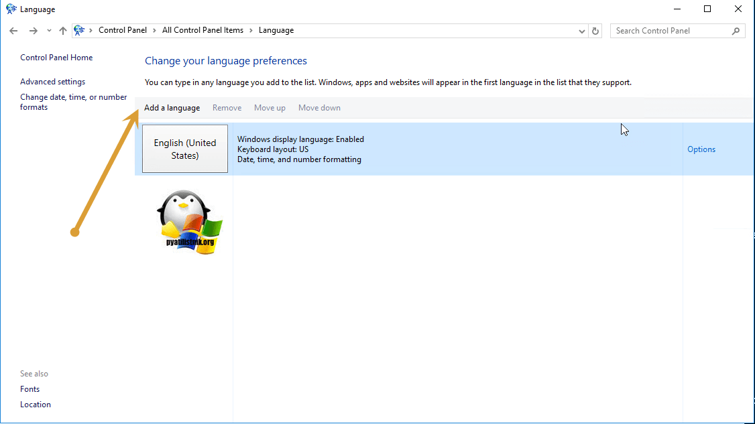Click the address bar Control Panel icon
The height and width of the screenshot is (424, 755).
coord(80,31)
